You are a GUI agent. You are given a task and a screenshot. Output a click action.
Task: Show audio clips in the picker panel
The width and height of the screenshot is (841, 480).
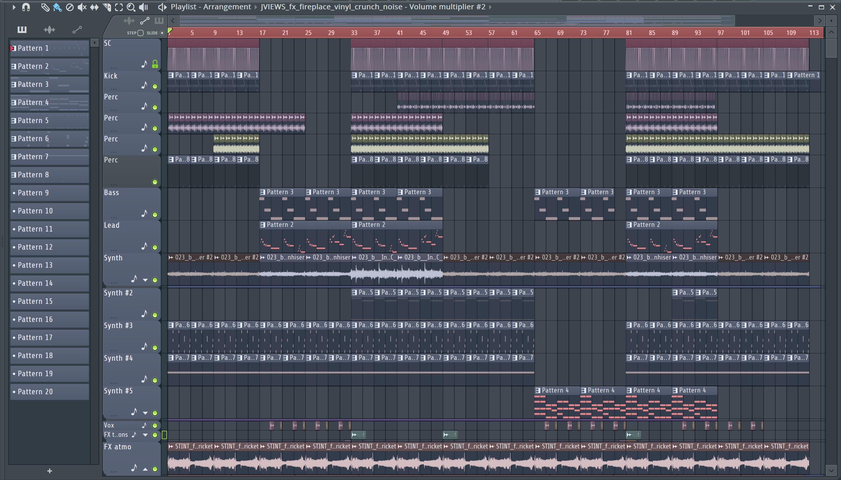click(x=50, y=30)
